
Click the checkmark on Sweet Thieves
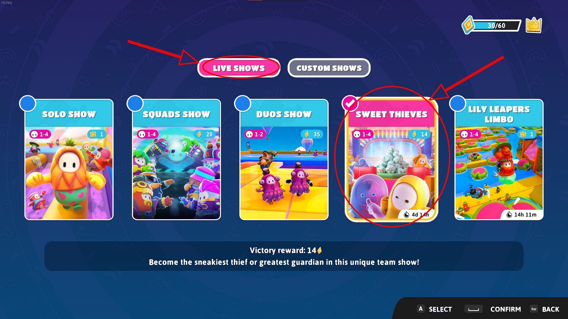[x=348, y=103]
